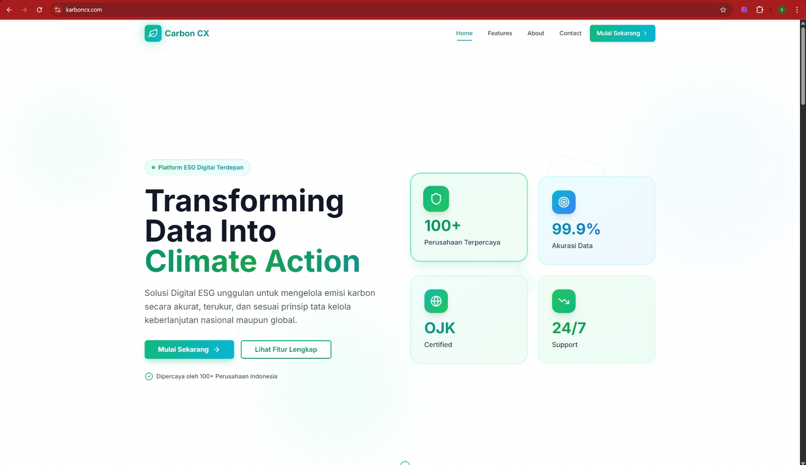This screenshot has height=465, width=806.
Task: Click the browser back arrow
Action: (9, 9)
